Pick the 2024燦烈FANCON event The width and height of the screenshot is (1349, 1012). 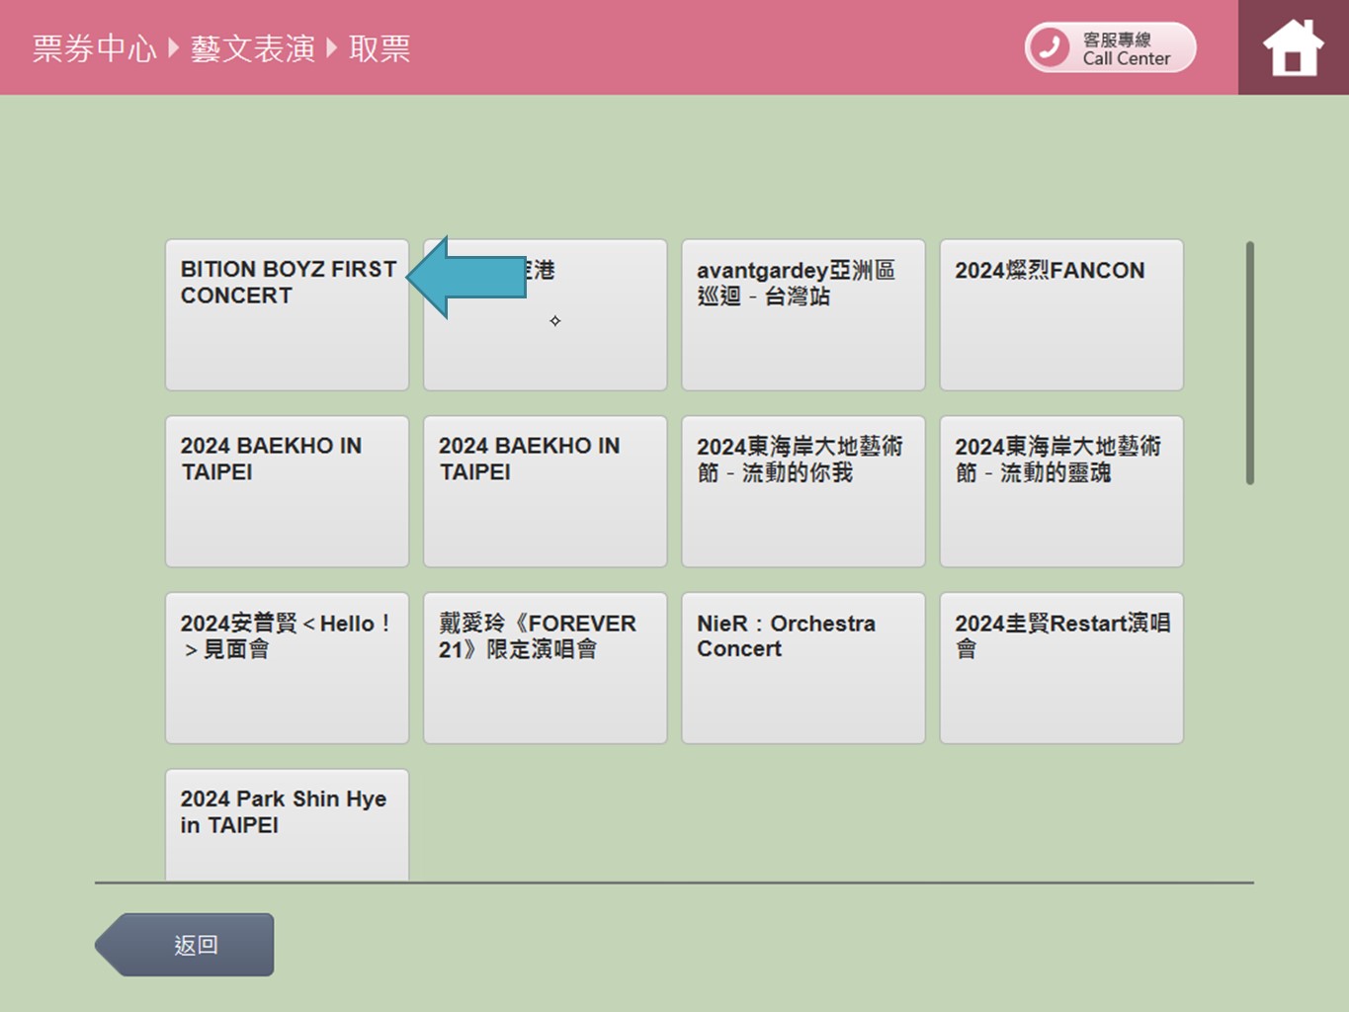(1060, 314)
